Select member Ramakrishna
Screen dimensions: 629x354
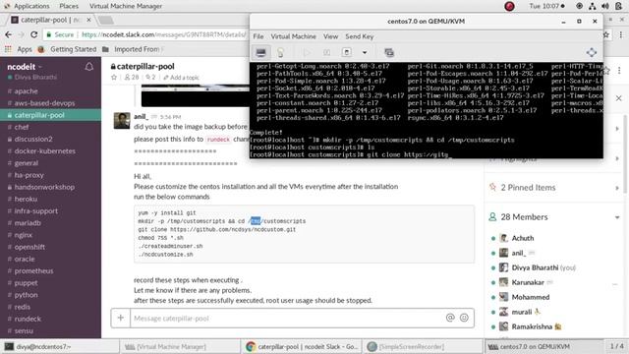click(x=532, y=326)
